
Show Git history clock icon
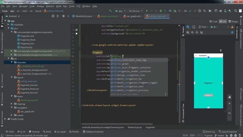[x=200, y=11]
